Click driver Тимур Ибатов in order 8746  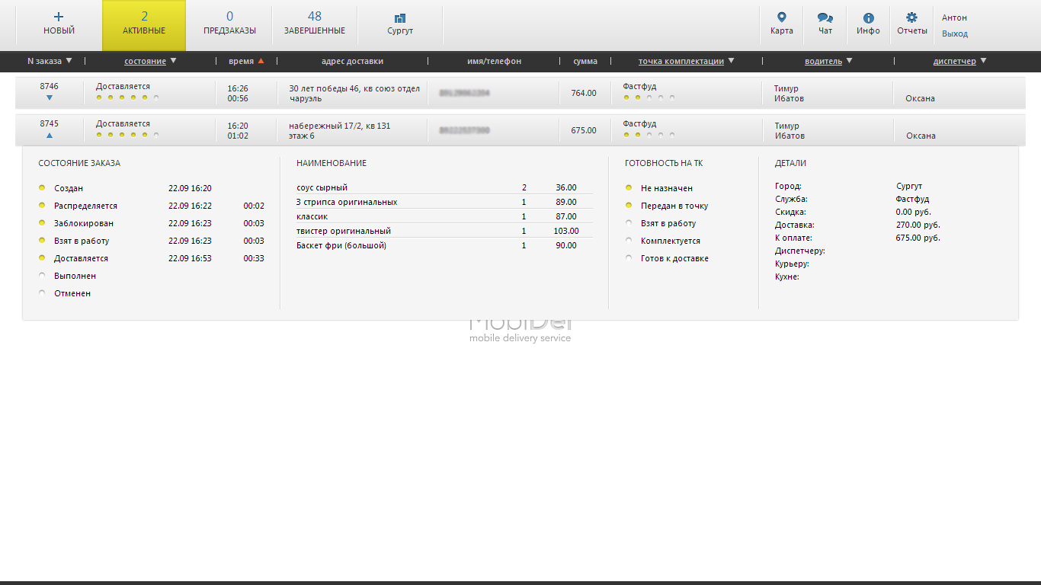[790, 93]
